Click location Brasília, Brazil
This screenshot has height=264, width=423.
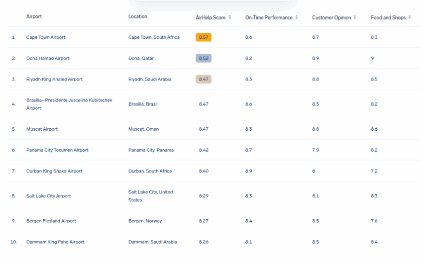point(143,104)
